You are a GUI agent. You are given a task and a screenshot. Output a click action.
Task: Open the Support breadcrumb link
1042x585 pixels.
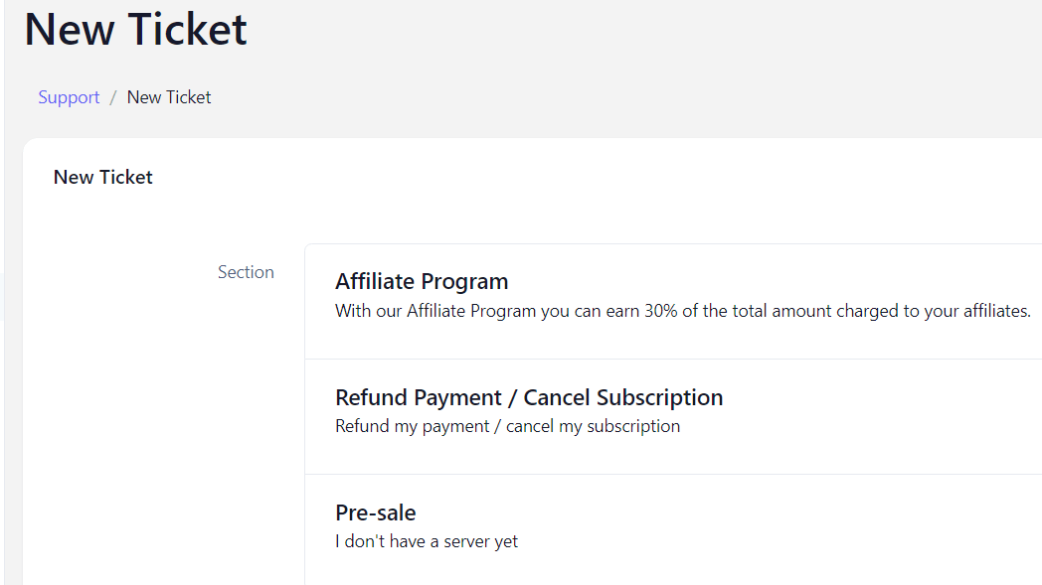point(68,96)
